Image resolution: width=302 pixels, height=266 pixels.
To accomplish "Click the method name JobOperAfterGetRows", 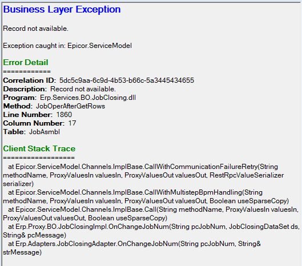I will [x=70, y=106].
